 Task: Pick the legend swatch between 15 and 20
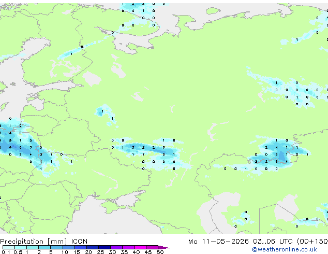(81, 247)
